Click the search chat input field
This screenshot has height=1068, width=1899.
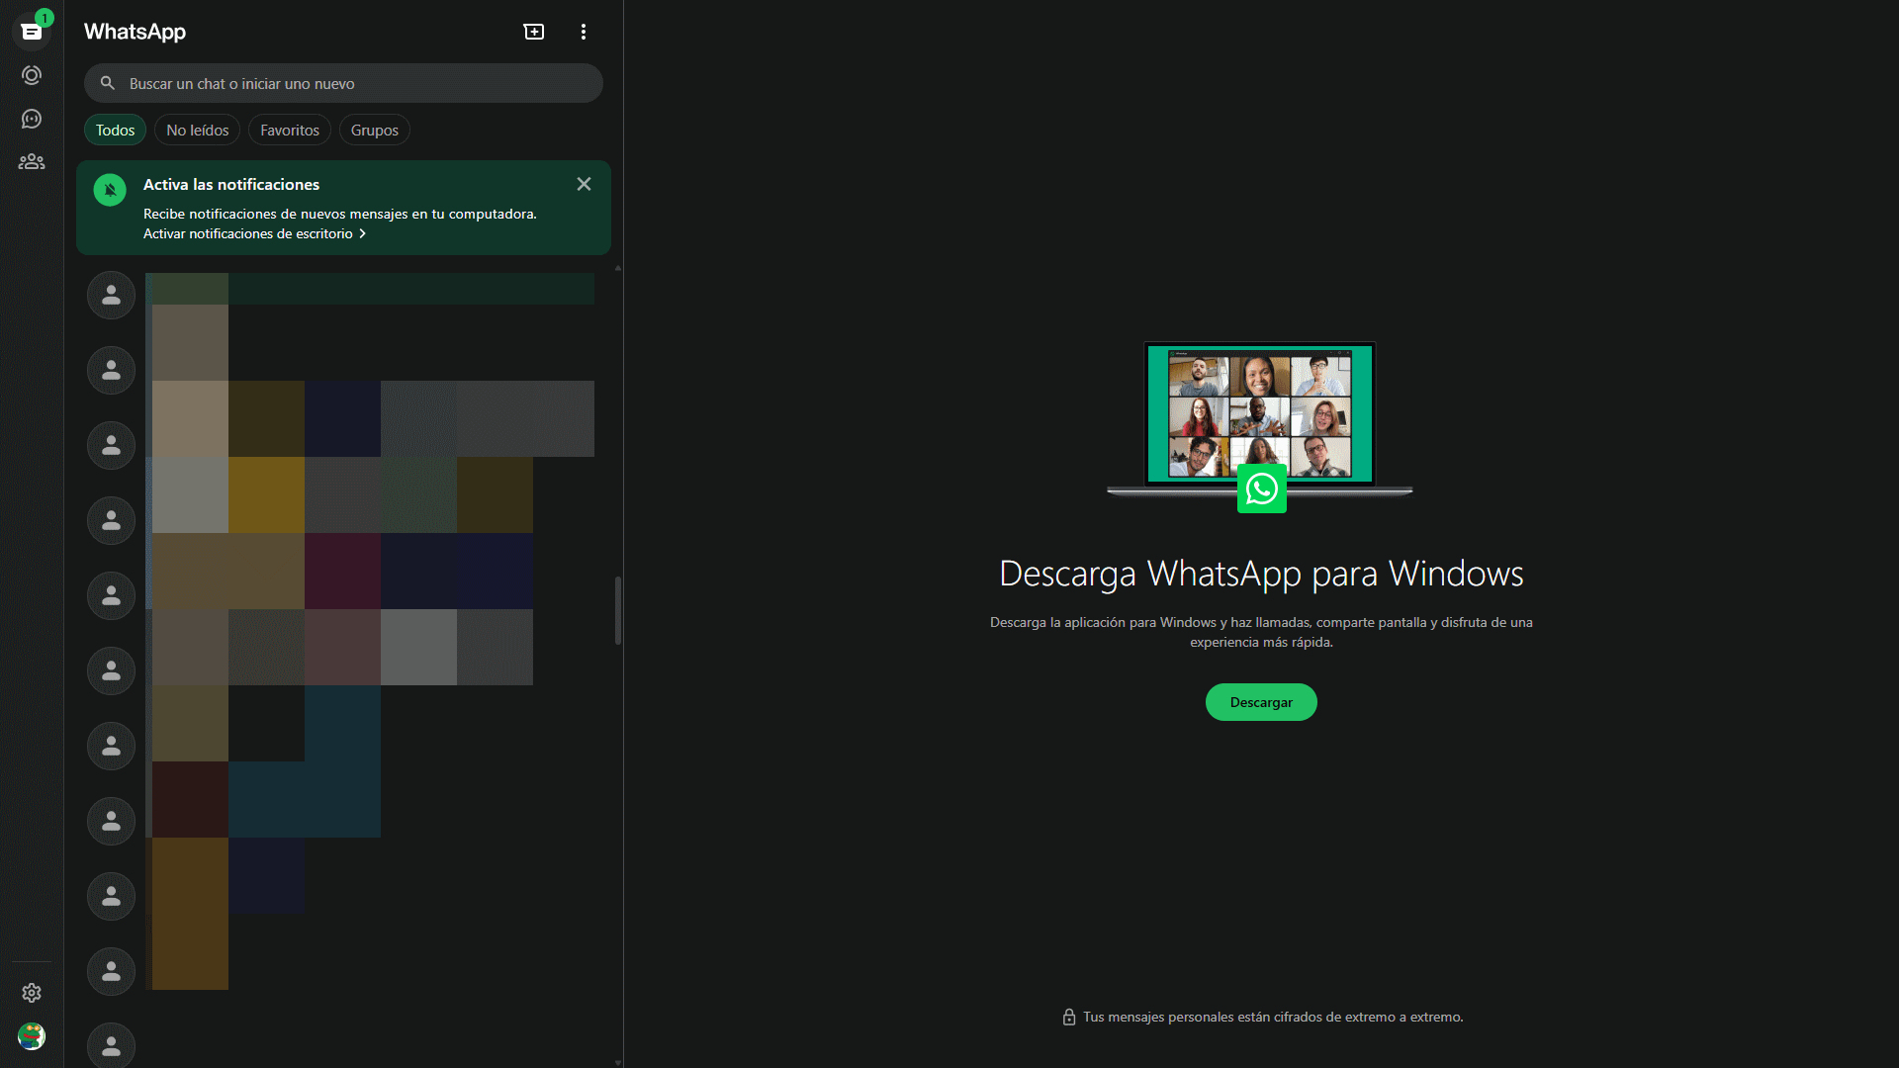point(343,83)
